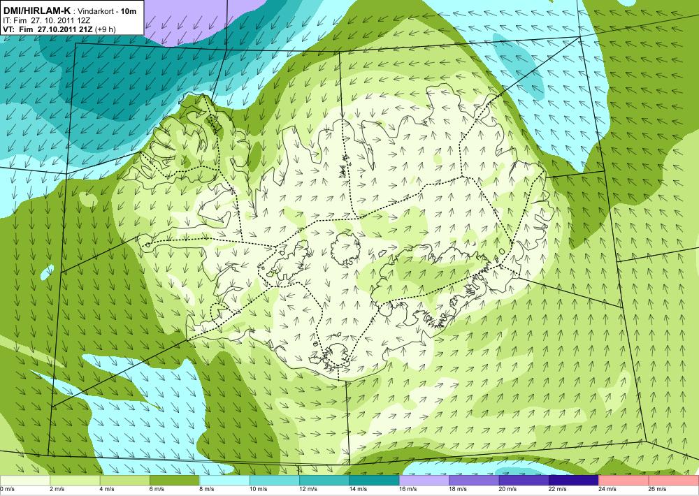Click the 10–12 m/s turquoise legend swatch

(x=275, y=481)
